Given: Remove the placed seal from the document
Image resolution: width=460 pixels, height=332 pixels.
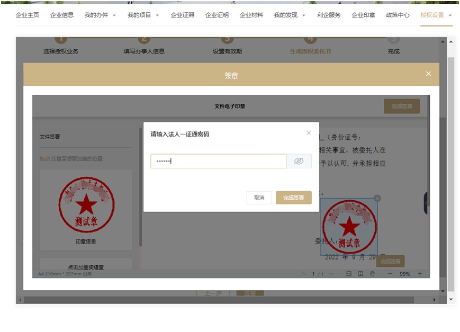Looking at the screenshot, I should (377, 198).
